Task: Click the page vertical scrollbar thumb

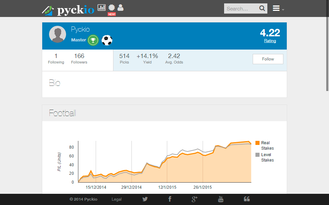Action: 327,45
